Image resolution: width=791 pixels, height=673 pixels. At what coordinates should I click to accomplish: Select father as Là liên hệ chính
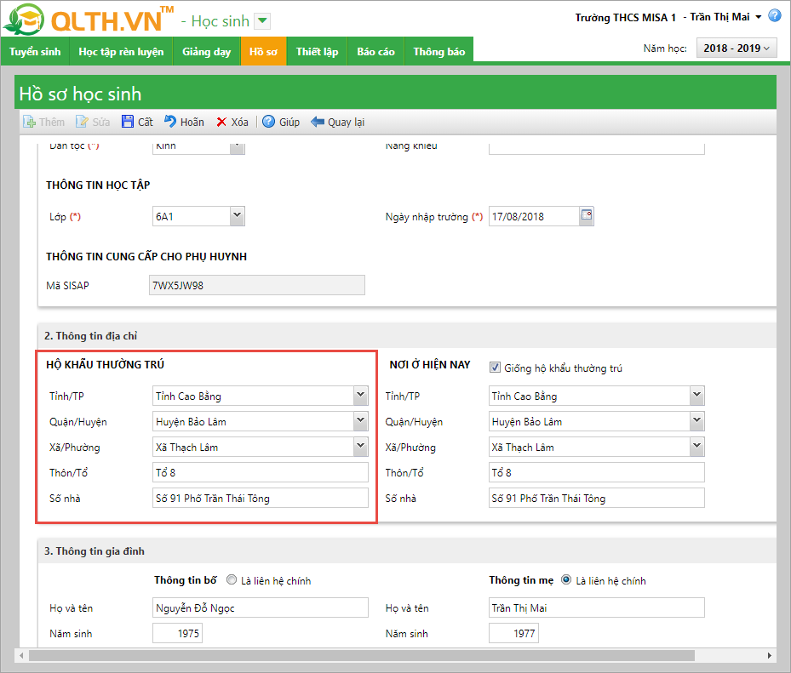[232, 581]
